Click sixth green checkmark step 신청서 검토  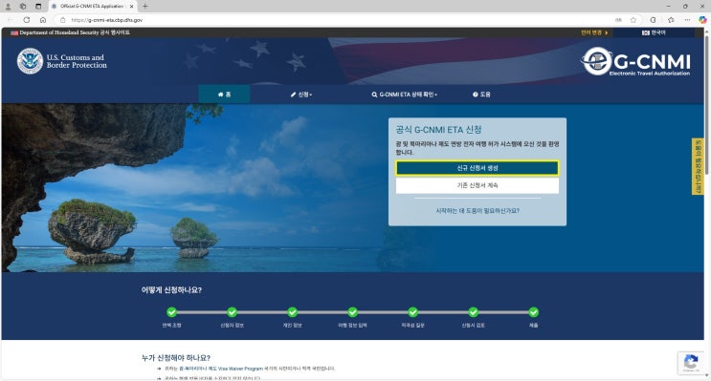point(473,312)
